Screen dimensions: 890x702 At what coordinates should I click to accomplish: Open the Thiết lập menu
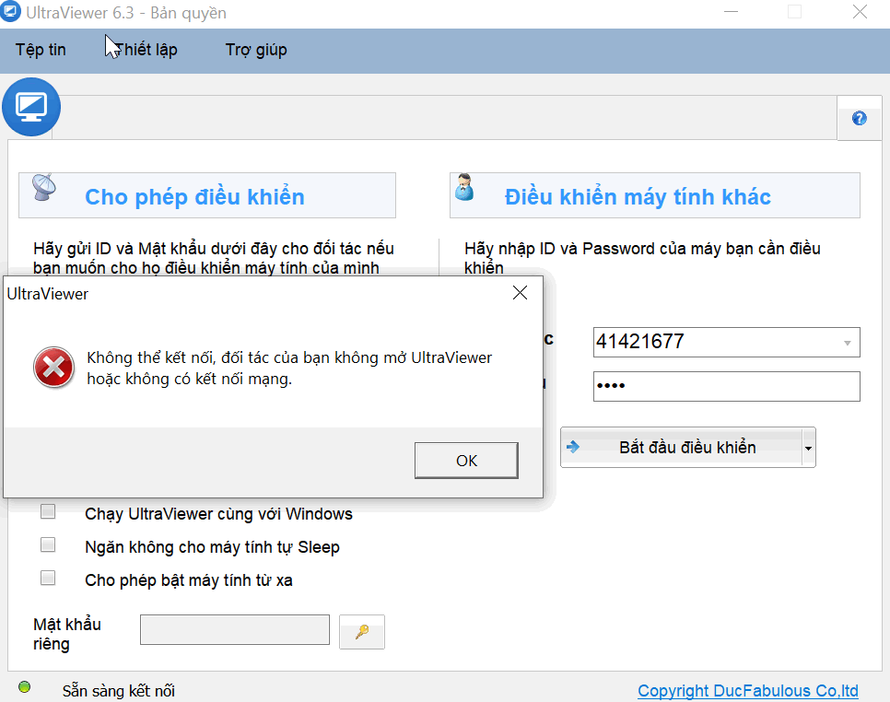click(146, 50)
